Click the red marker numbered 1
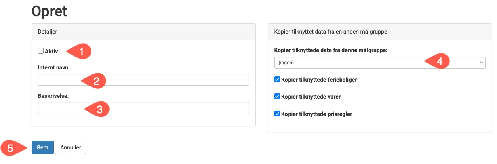This screenshot has width=497, height=164. [x=80, y=51]
